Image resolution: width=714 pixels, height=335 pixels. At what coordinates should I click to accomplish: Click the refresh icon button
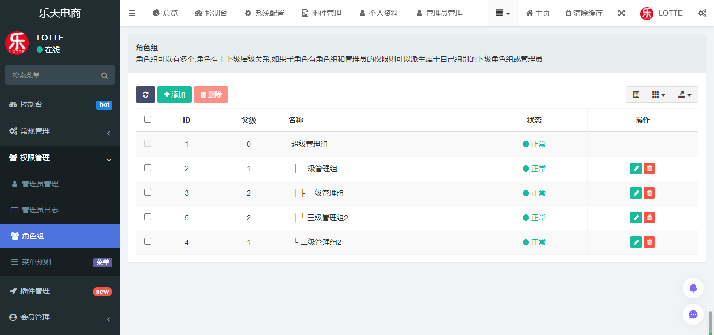[145, 94]
